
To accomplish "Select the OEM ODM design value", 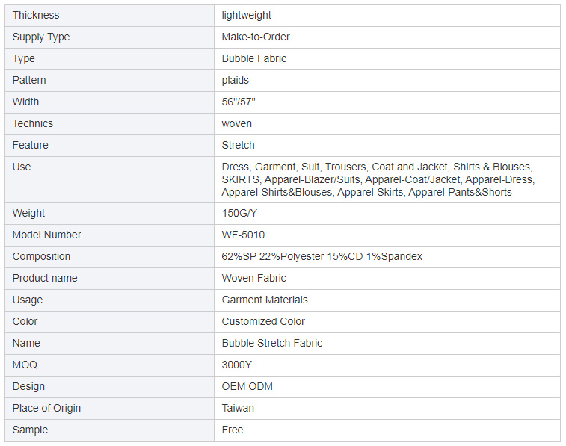I will 247,386.
